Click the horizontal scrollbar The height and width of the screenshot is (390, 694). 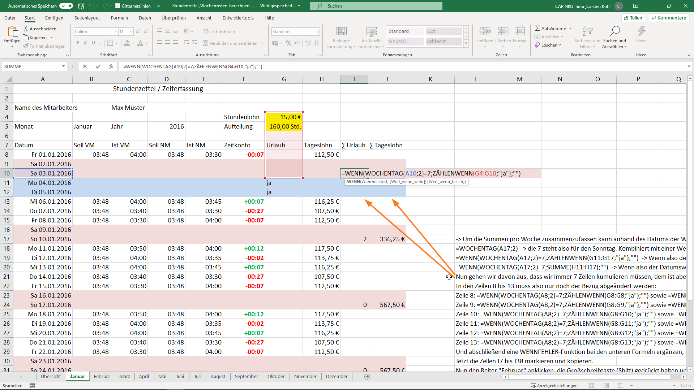coord(589,377)
